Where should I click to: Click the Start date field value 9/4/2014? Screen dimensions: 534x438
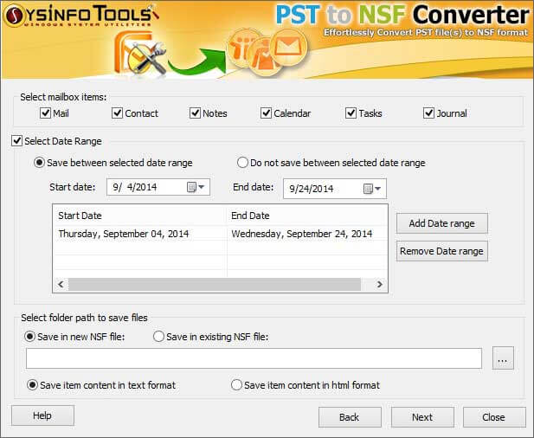[135, 187]
